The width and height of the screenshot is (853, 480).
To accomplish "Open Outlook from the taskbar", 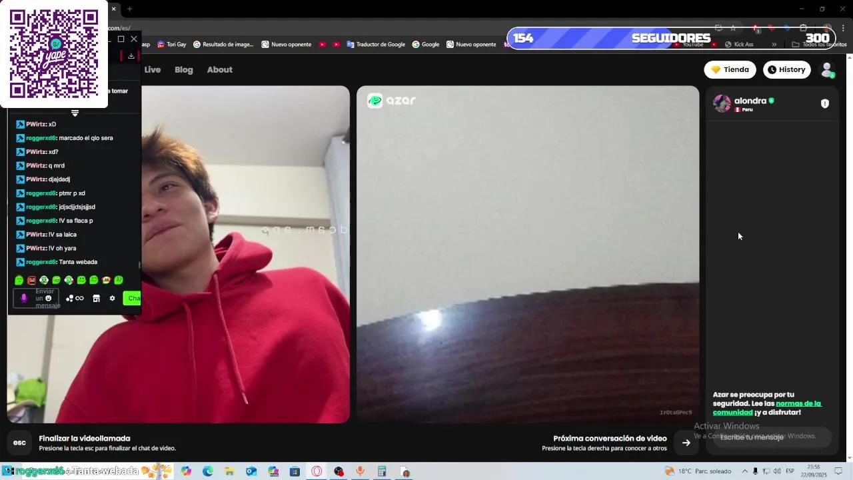I will (x=251, y=471).
